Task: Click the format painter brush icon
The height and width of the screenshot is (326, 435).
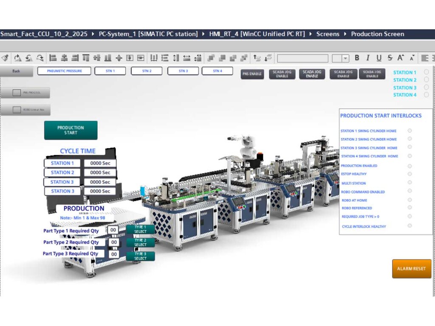Action: 5,58
